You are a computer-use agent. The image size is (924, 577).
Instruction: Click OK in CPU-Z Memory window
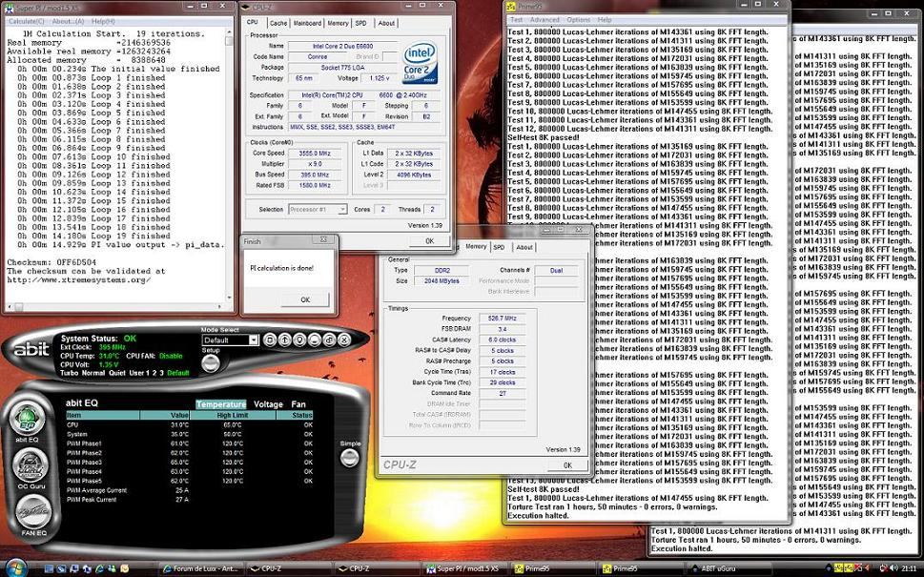coord(567,465)
